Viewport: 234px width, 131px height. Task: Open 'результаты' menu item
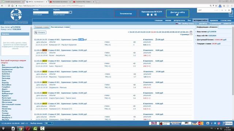(179, 20)
